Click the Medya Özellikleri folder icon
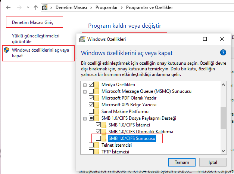The height and width of the screenshot is (174, 234). (x=97, y=85)
